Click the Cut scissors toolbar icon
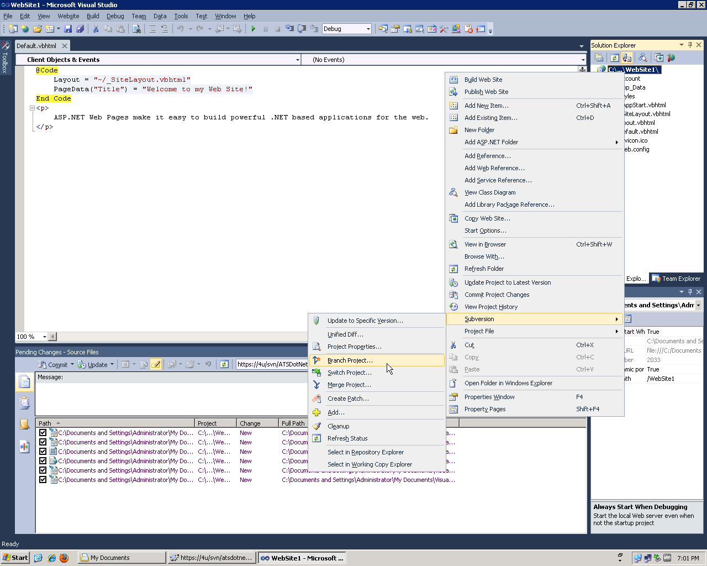 pyautogui.click(x=96, y=29)
